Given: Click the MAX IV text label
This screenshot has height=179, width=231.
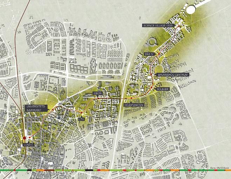Looking at the screenshot, I should [x=149, y=54].
